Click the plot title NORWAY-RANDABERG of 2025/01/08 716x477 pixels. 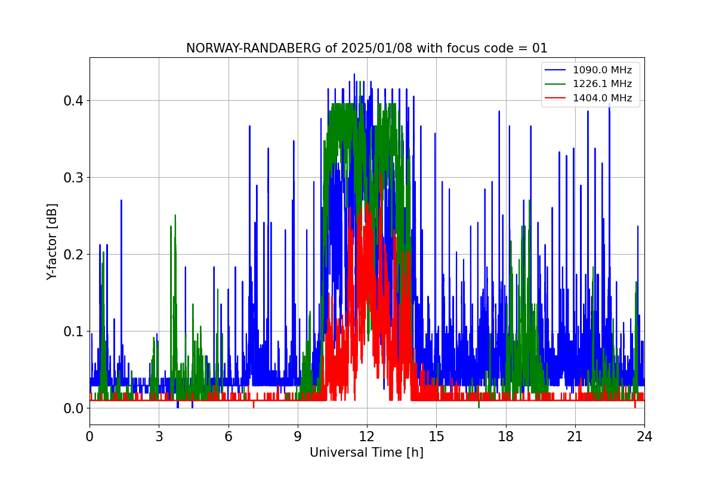click(366, 48)
